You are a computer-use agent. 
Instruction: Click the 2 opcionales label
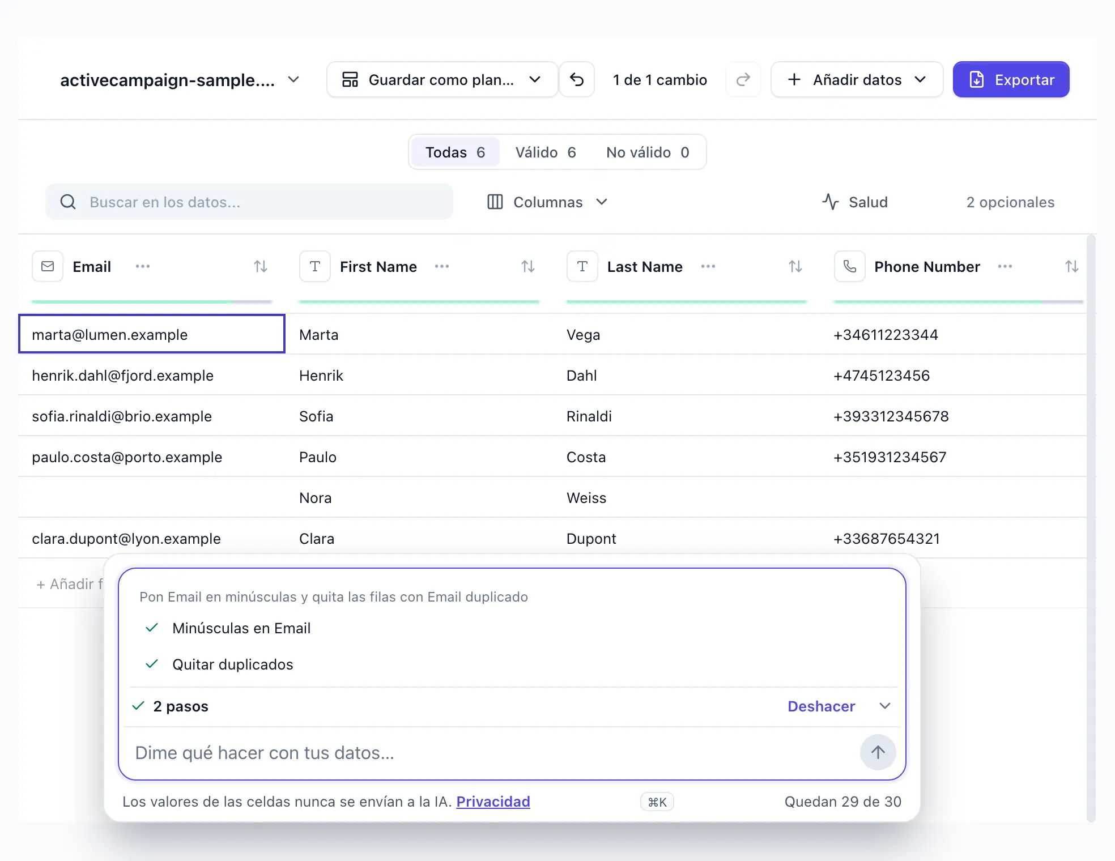[x=1010, y=202]
